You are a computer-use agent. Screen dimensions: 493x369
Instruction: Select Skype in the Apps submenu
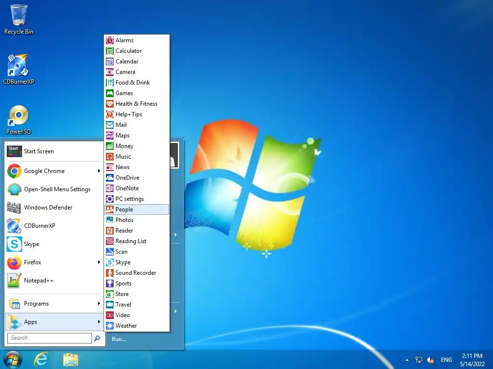(x=137, y=262)
